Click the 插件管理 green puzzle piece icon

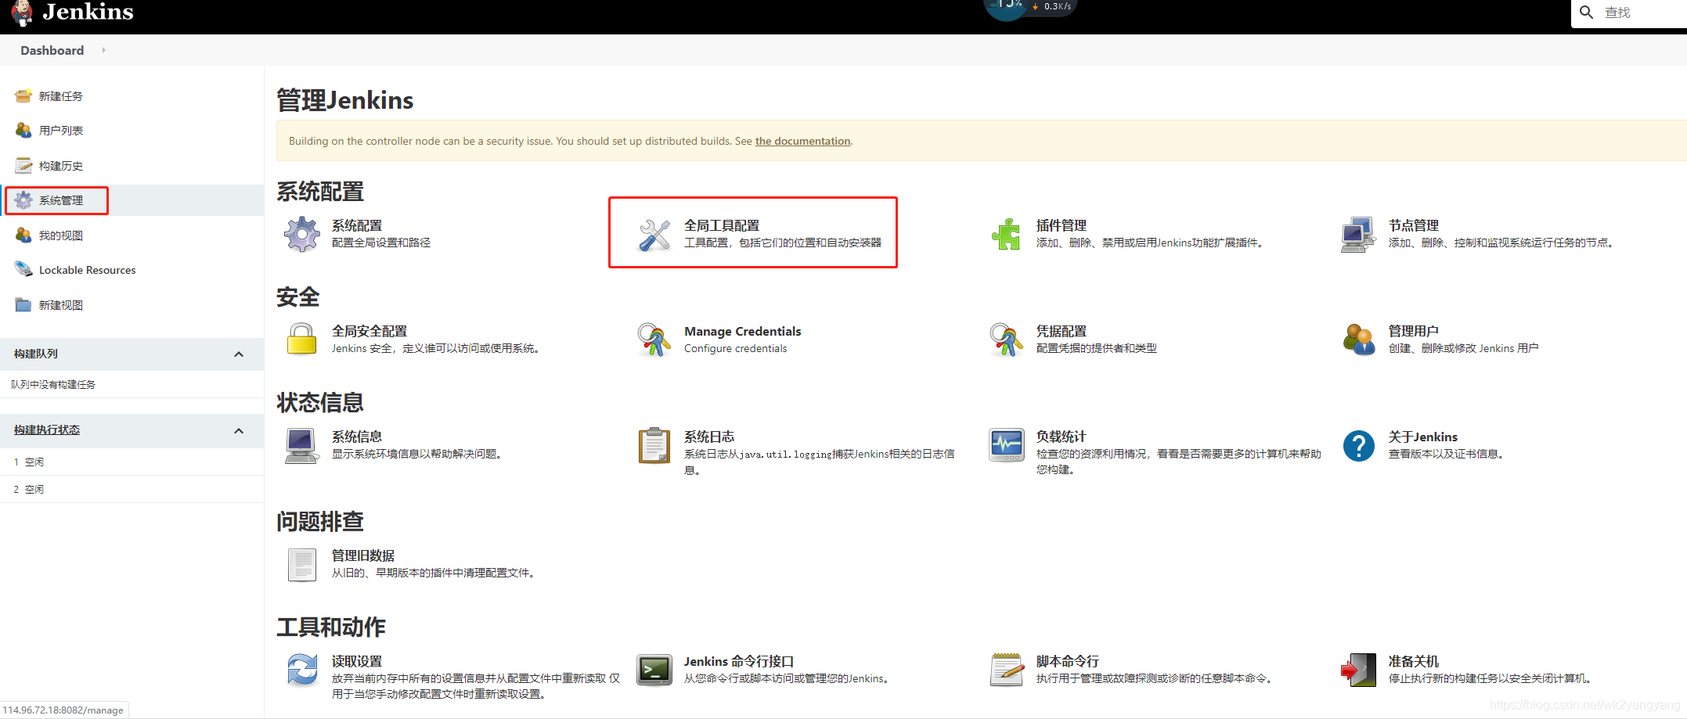1006,234
